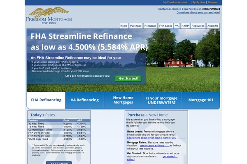The image size is (247, 164).
Task: Open the Is your mortgage UNDERWATER tab
Action: [x=162, y=100]
